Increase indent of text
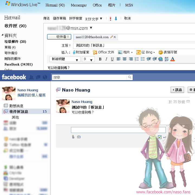This screenshot has width=195, height=195. (x=155, y=59)
